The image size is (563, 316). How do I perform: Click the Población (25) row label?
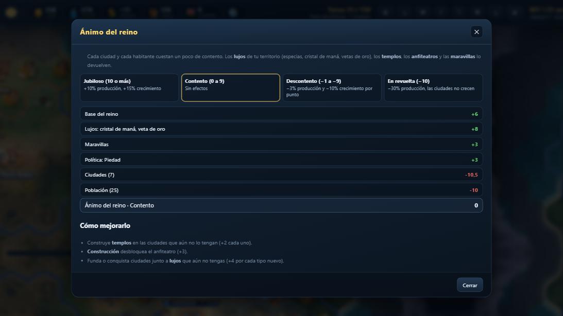tap(101, 190)
